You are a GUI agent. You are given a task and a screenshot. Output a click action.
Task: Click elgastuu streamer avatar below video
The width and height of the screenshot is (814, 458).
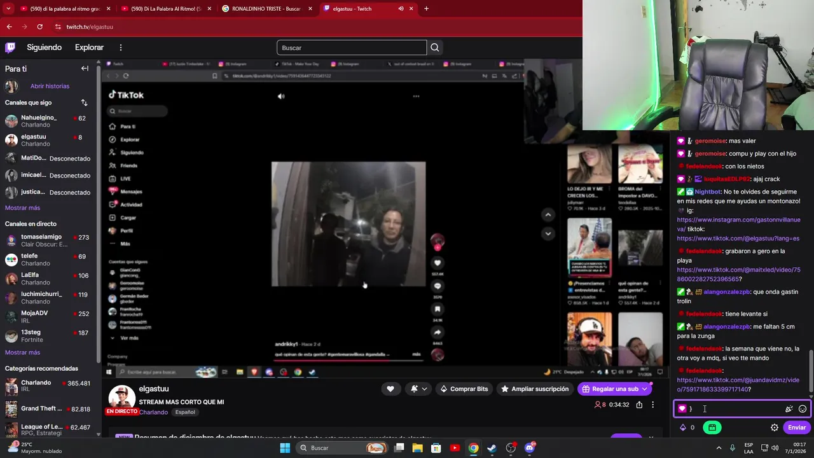click(x=121, y=398)
